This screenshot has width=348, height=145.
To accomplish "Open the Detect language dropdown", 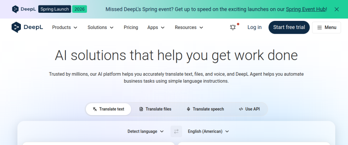I will point(146,131).
